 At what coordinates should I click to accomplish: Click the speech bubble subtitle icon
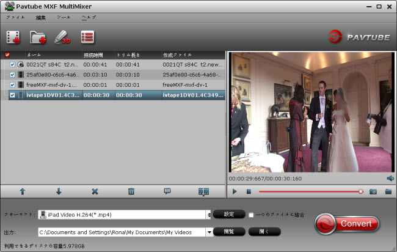[167, 191]
